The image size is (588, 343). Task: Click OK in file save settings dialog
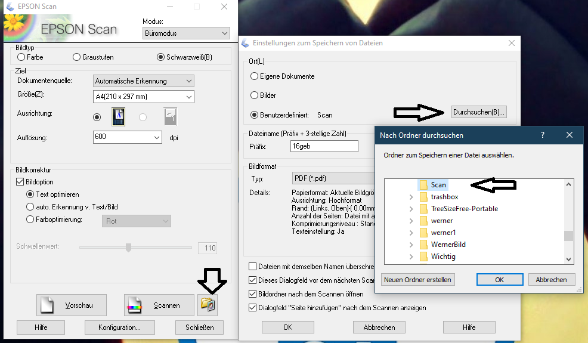tap(287, 327)
